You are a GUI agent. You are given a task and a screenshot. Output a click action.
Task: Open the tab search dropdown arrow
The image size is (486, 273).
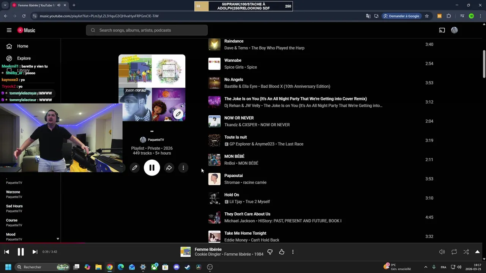point(5,5)
